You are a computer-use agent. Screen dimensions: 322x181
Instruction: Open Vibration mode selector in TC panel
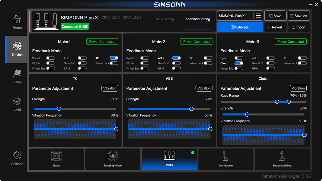110,88
